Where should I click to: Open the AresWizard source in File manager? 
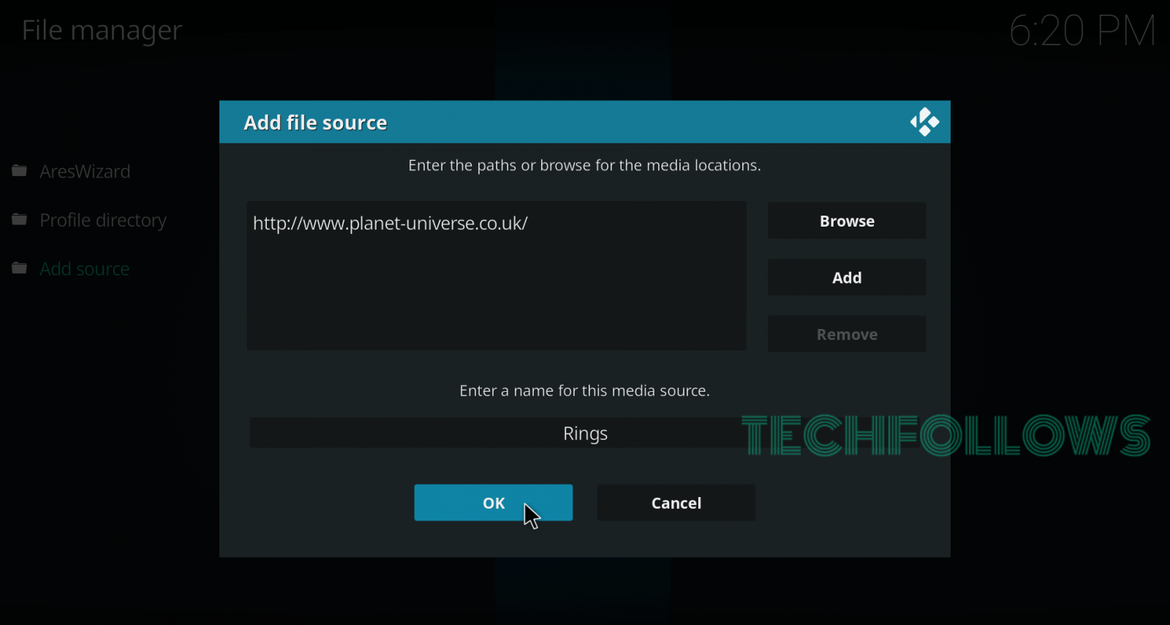pyautogui.click(x=85, y=172)
